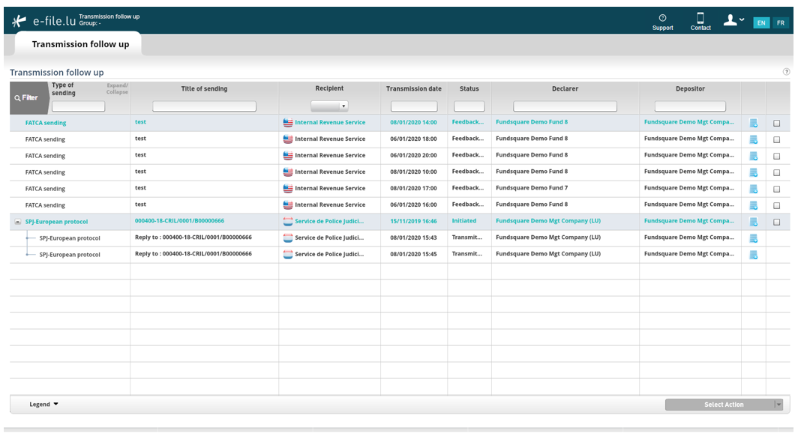Open details icon for the 15/11/2019 16:46 SPJ row
The height and width of the screenshot is (436, 801).
click(754, 222)
